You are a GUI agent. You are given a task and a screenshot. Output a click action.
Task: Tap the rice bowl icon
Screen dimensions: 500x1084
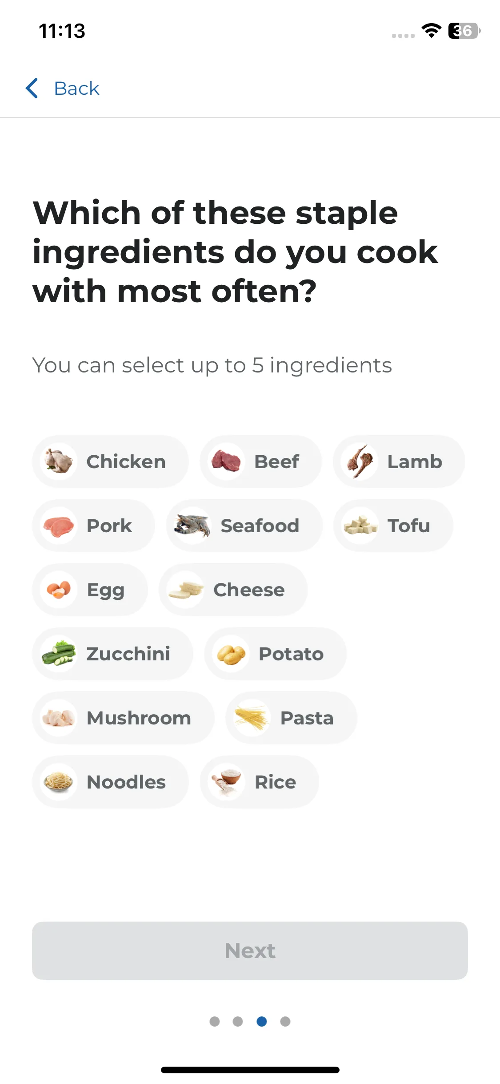(x=227, y=782)
